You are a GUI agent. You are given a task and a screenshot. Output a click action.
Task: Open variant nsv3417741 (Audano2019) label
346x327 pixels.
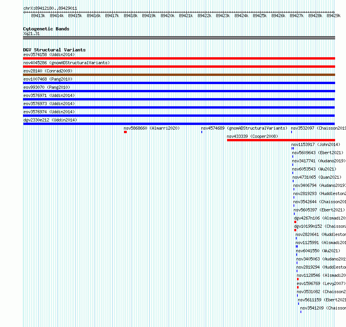319,161
